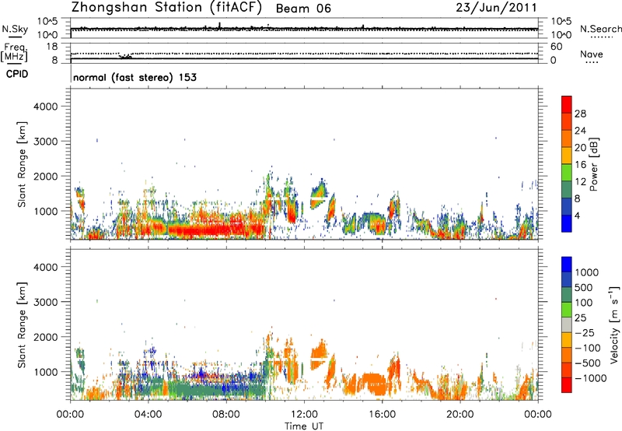This screenshot has width=622, height=431.
Task: Click the 'Power [dB]' colorbar label
Action: [x=593, y=164]
